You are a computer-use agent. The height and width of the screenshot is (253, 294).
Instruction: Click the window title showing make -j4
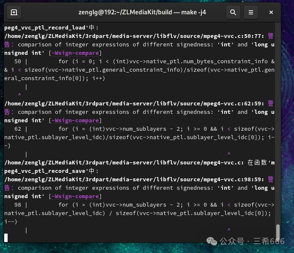[142, 12]
